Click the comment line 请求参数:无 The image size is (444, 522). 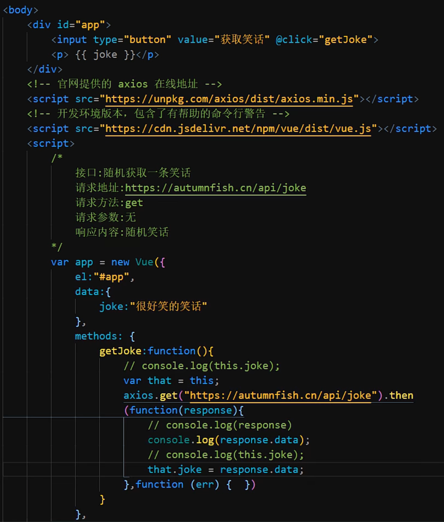click(106, 217)
